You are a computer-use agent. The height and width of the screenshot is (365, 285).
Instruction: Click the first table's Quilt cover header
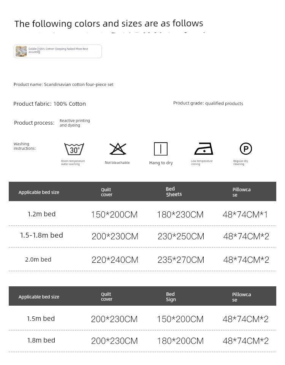tap(106, 192)
